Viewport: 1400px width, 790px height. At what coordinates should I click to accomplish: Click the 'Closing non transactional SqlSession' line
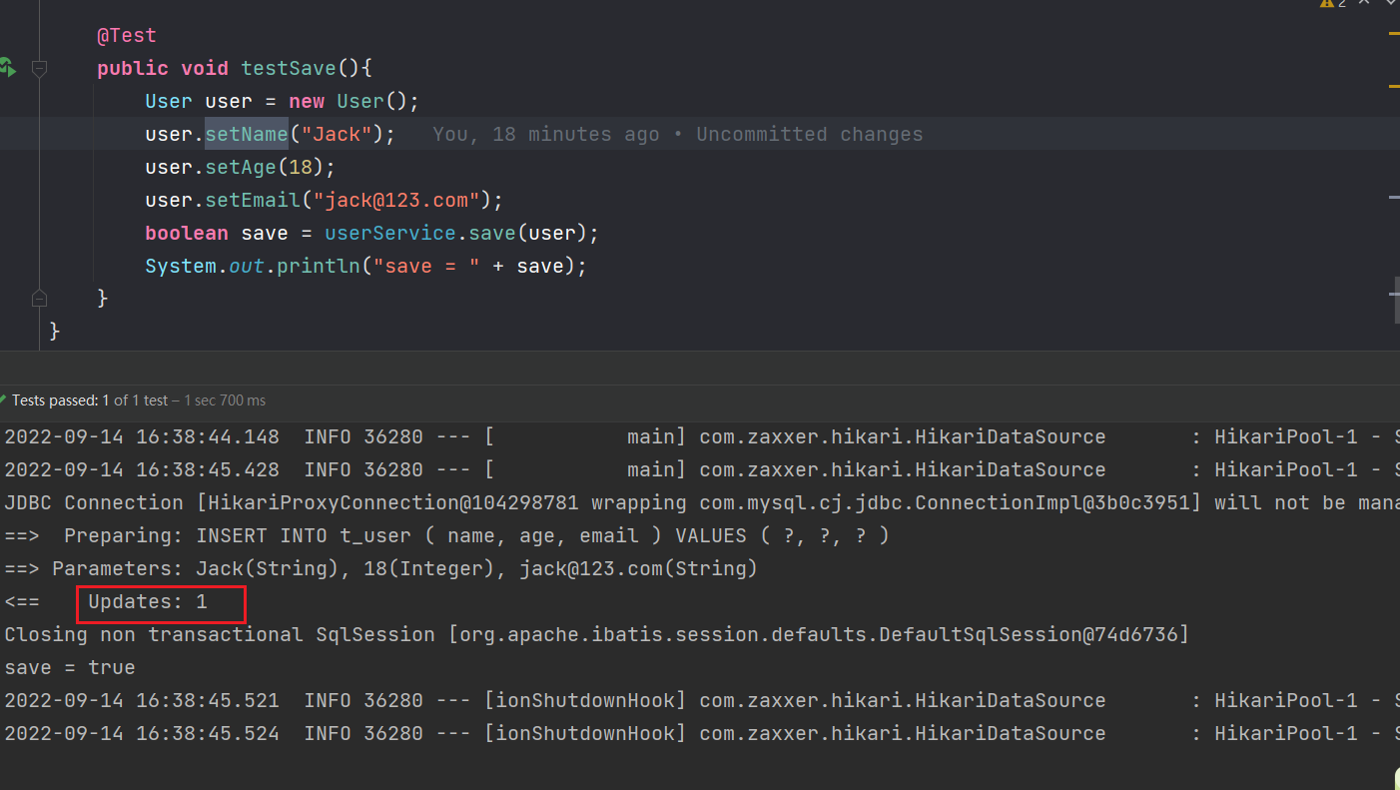596,634
